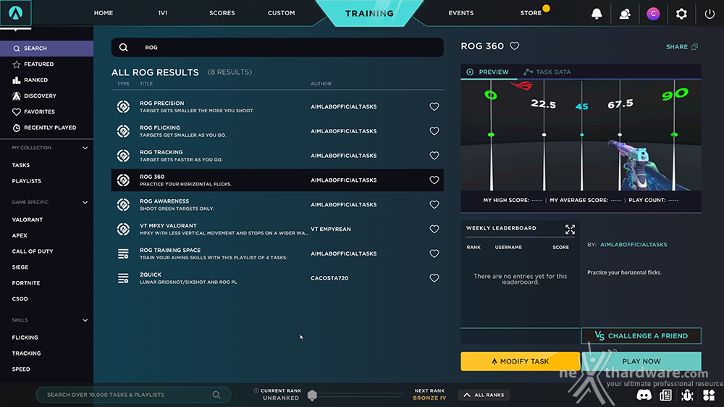Open the Store tab
The width and height of the screenshot is (724, 407).
point(531,13)
